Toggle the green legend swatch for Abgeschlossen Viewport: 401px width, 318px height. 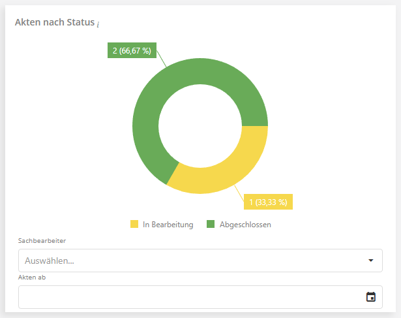pyautogui.click(x=211, y=225)
